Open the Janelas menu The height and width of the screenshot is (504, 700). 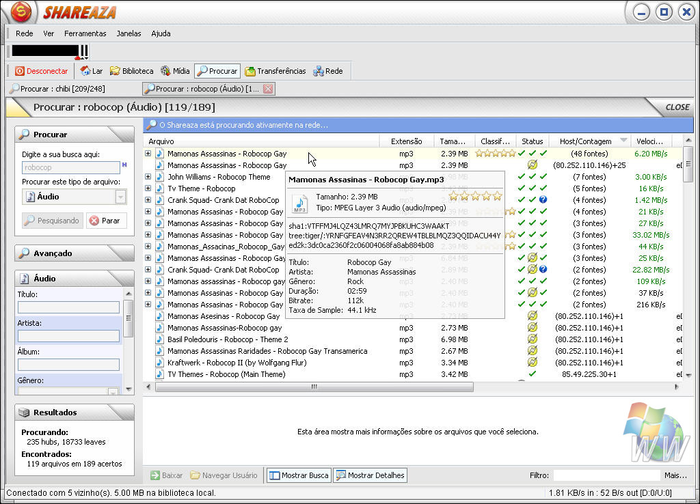pyautogui.click(x=129, y=33)
